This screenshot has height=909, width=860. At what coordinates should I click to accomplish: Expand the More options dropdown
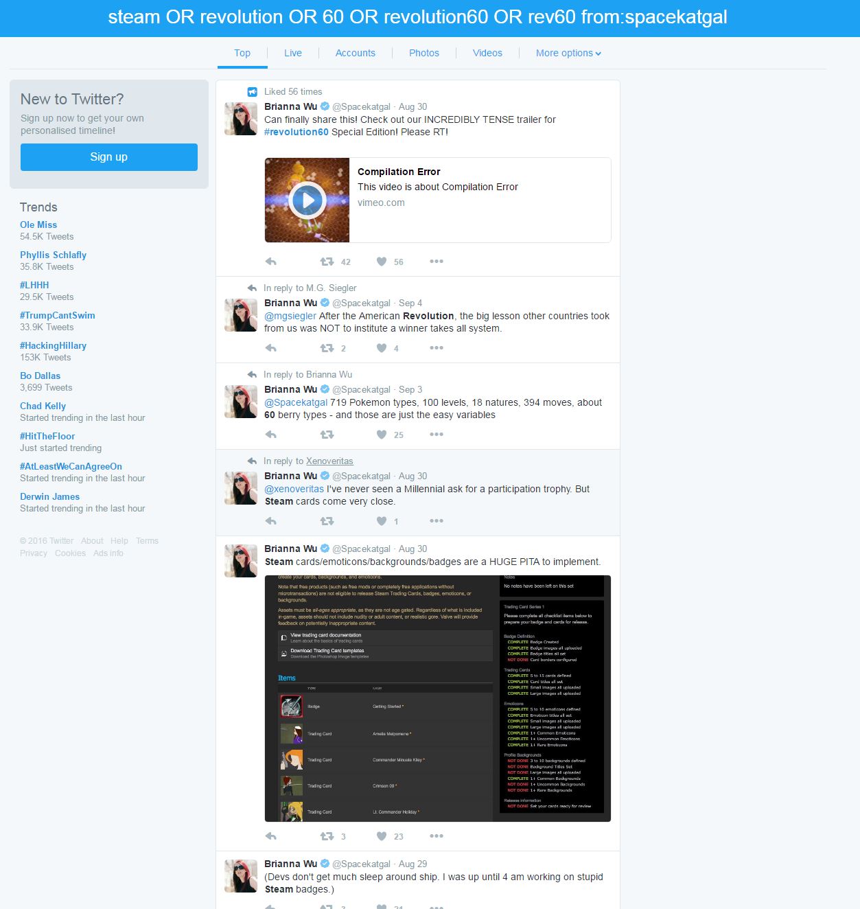[568, 53]
